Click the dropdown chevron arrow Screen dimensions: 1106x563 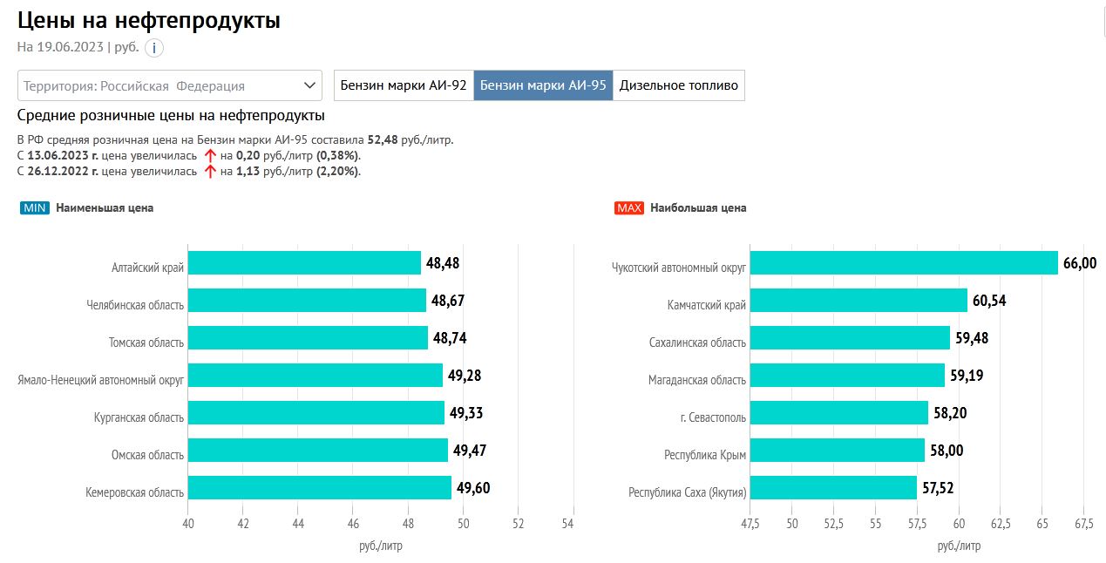(310, 85)
